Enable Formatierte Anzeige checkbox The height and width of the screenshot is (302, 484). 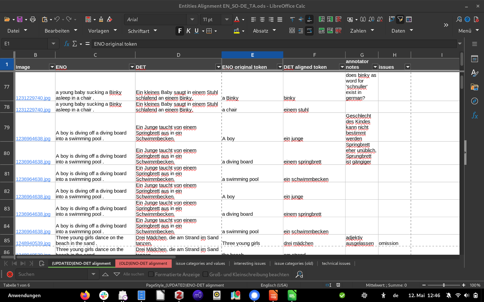(x=151, y=274)
